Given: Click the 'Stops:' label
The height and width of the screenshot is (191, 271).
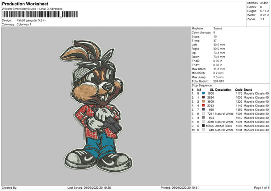Looking at the screenshot, I should point(196,36).
